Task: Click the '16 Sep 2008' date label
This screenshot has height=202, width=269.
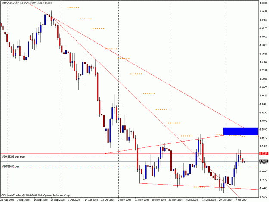Action: [40, 200]
